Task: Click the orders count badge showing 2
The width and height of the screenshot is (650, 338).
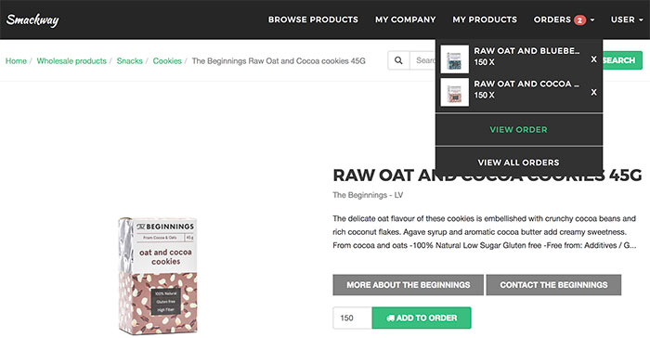Action: (x=579, y=19)
